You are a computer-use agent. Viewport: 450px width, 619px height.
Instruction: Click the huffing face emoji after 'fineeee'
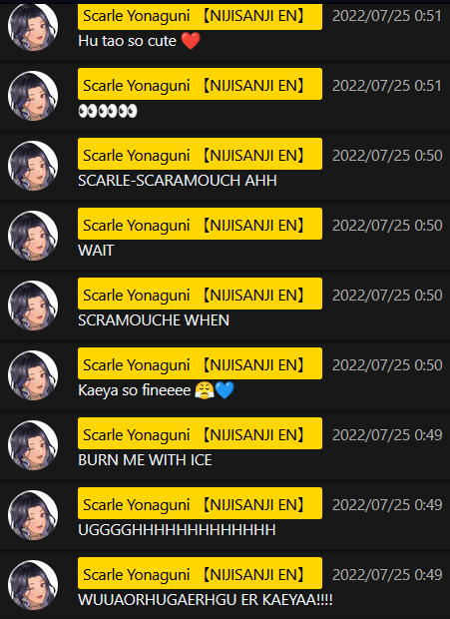[x=205, y=390]
